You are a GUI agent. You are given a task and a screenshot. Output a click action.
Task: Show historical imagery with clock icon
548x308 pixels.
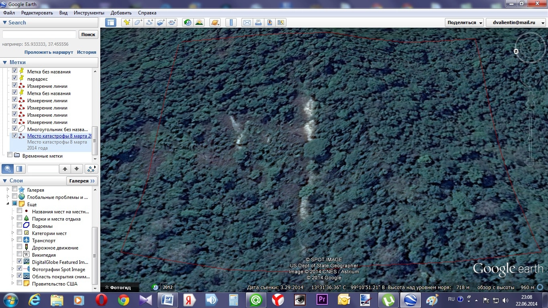click(x=188, y=22)
